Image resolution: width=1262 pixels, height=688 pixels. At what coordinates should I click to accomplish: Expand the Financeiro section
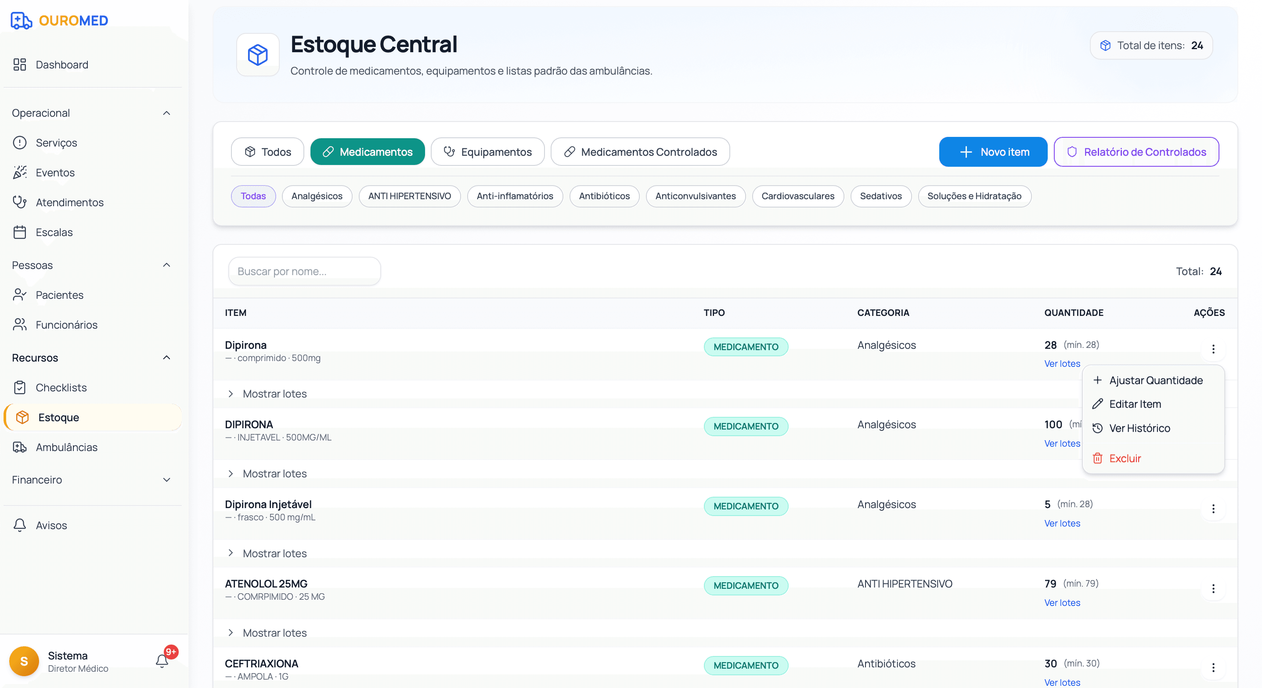166,480
